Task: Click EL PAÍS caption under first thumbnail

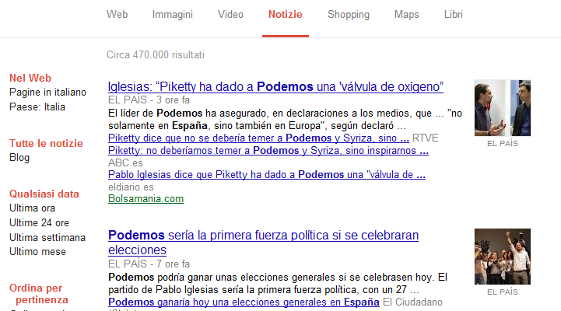Action: (503, 143)
